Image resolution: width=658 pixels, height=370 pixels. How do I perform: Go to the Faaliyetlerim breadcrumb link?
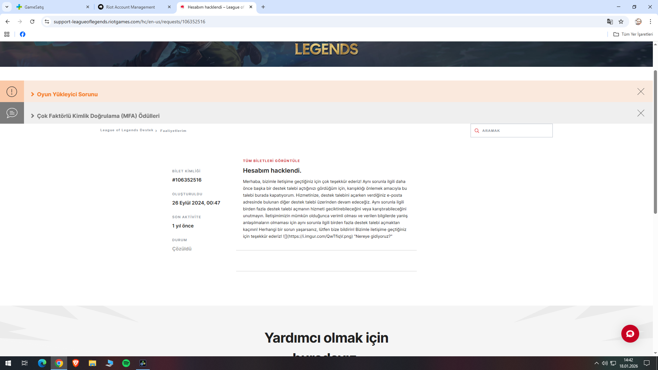coord(173,131)
